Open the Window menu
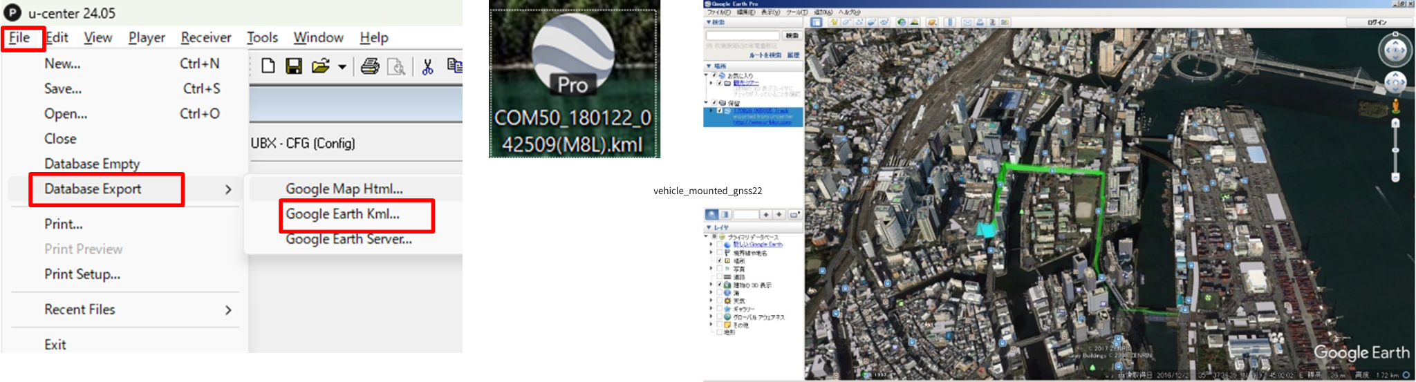Image resolution: width=1416 pixels, height=382 pixels. click(x=318, y=37)
